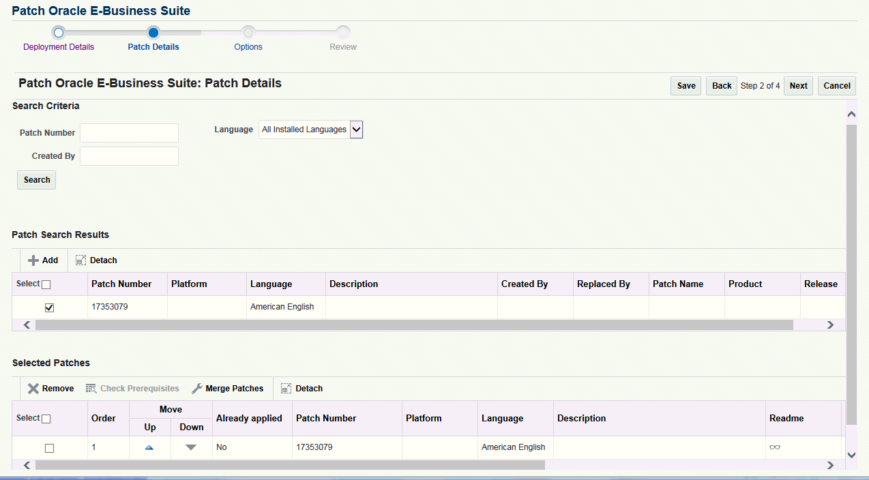Click the Add plus icon
This screenshot has width=869, height=480.
(33, 260)
